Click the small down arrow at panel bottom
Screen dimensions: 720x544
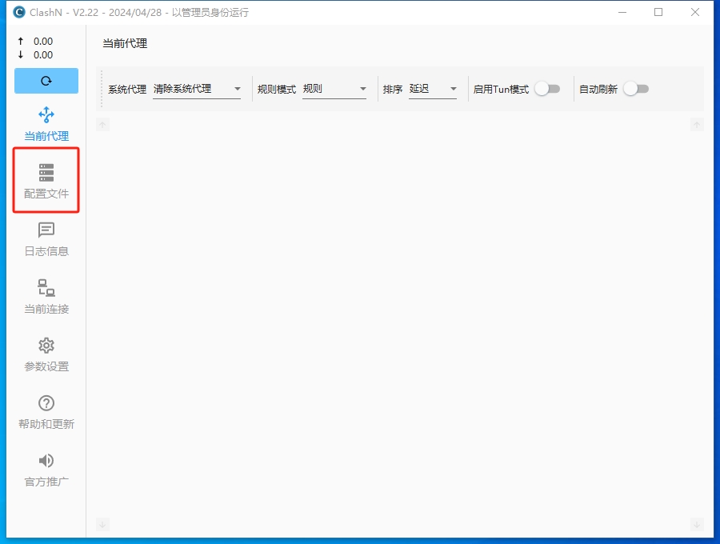102,525
